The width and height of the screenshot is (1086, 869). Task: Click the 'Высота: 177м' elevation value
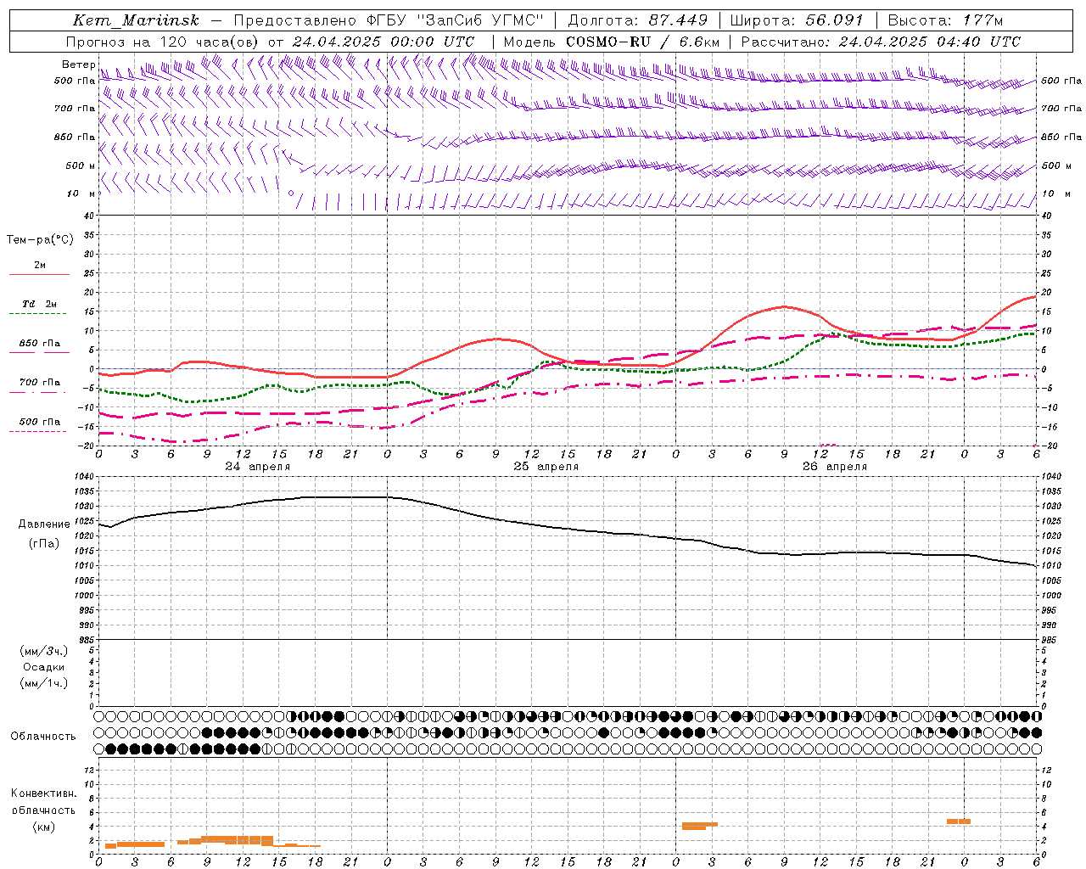click(945, 20)
